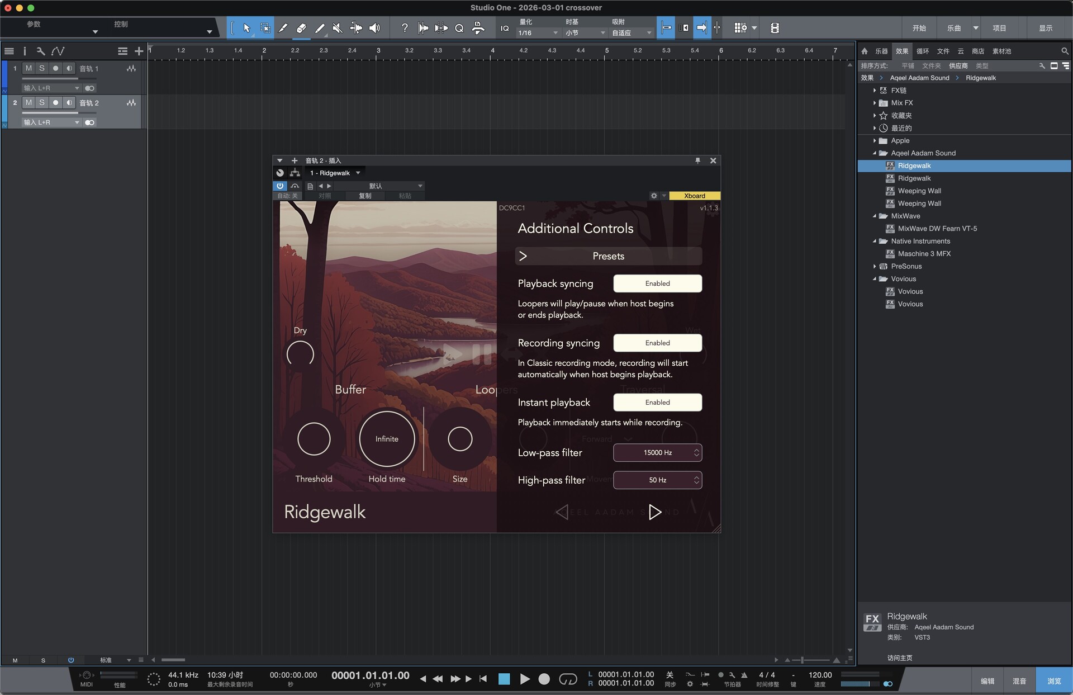Mute track 1 with M button
Screen dimensions: 1073x695
coord(29,68)
